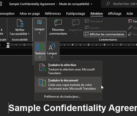Open the Langue submenu with A character icon

[x=52, y=51]
